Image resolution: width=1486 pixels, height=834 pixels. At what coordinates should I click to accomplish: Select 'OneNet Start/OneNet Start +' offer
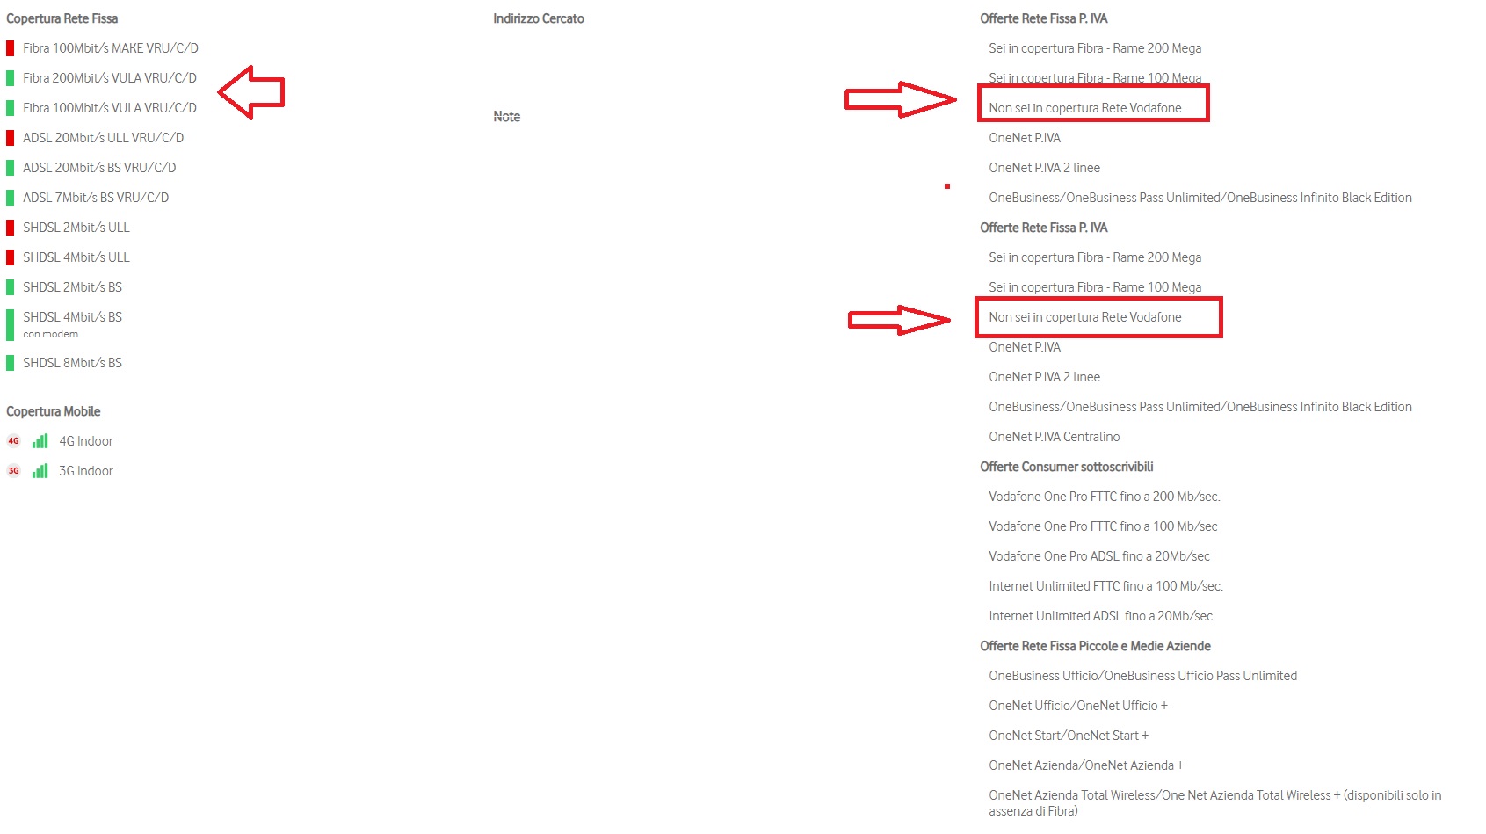tap(1069, 736)
